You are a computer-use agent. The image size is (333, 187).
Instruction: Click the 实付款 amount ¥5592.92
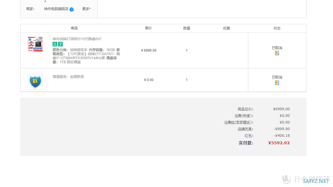(x=279, y=143)
